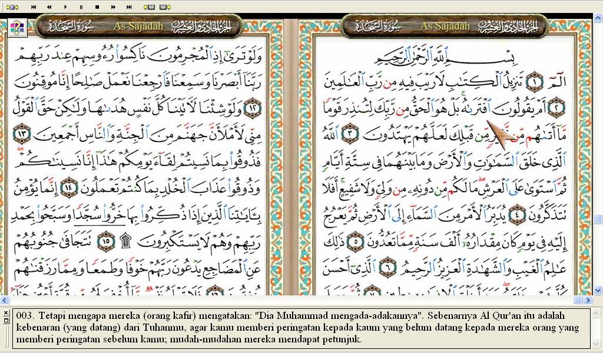Select verse marker 12 on left page
This screenshot has height=353, width=603.
252,109
